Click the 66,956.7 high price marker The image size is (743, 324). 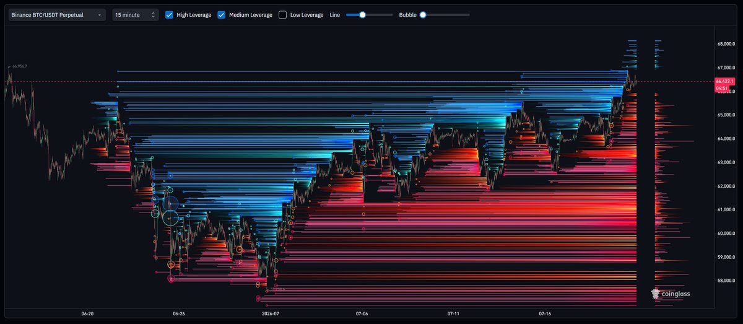click(20, 66)
